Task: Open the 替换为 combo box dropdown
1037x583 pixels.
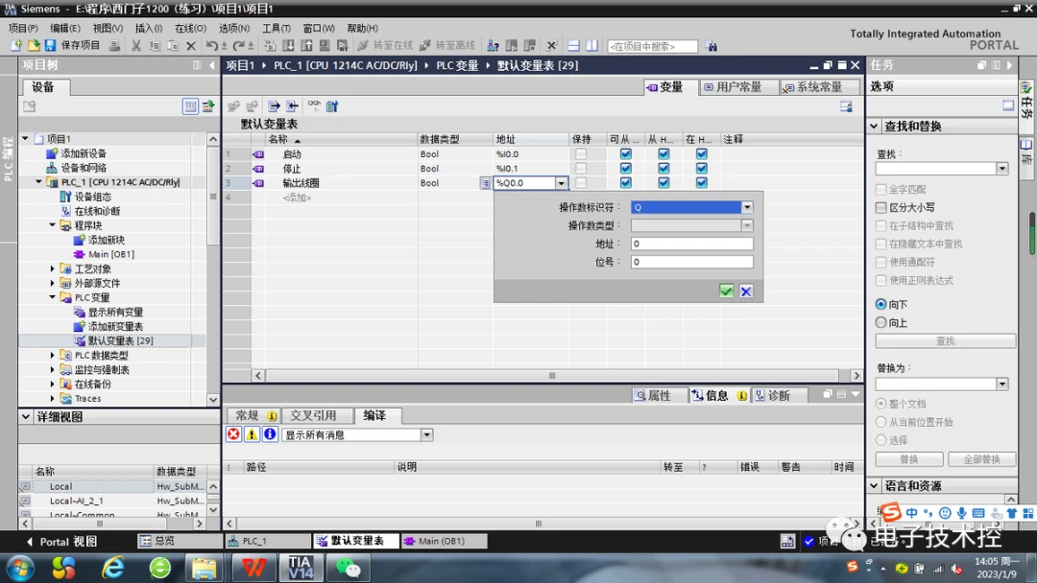Action: (x=1002, y=385)
